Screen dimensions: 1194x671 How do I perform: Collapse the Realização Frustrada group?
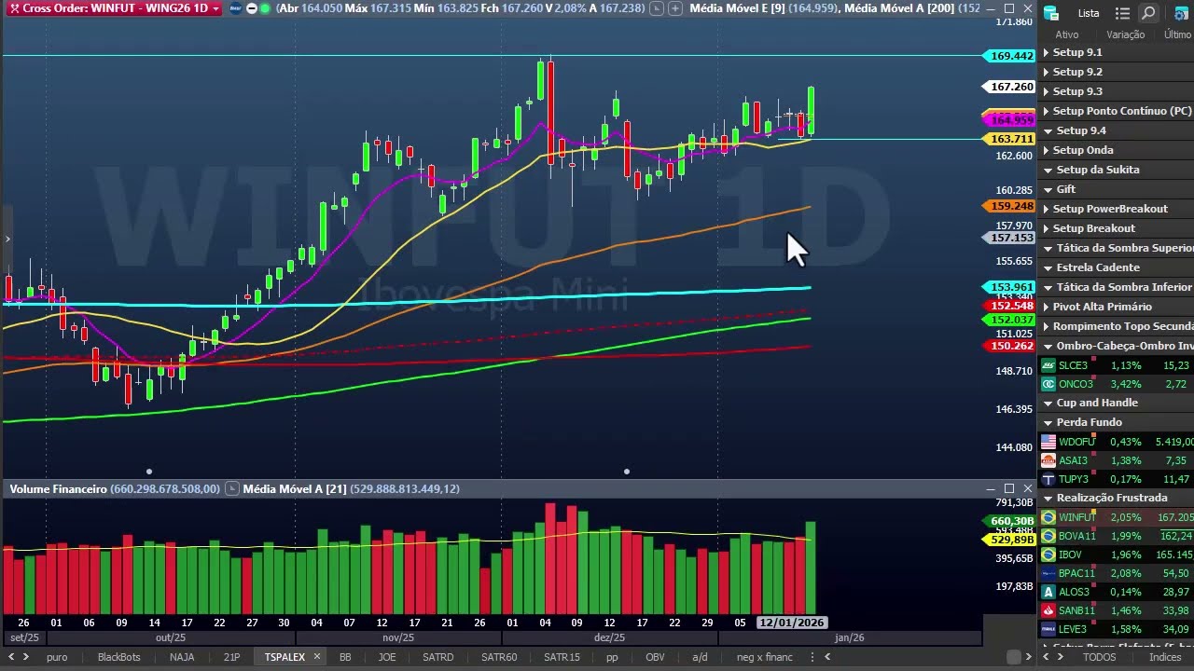point(1048,499)
